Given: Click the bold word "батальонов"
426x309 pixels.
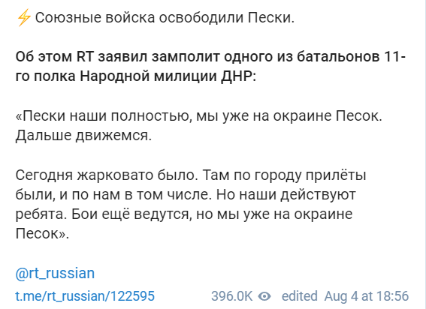Looking at the screenshot, I should click(x=338, y=57).
